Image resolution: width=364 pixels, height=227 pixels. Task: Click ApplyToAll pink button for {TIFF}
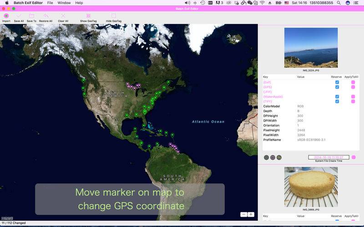[353, 101]
